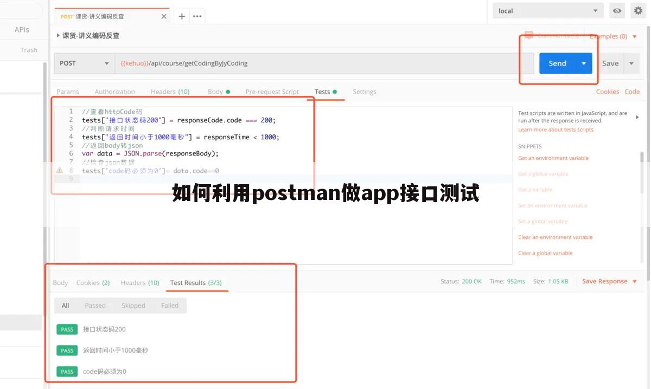Viewport: 651px width, 389px height.
Task: Insert Clear a global variable snippet
Action: pos(545,253)
